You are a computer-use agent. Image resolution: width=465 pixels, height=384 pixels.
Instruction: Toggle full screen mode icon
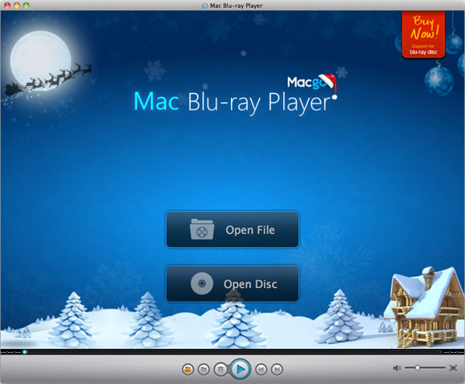pyautogui.click(x=453, y=368)
